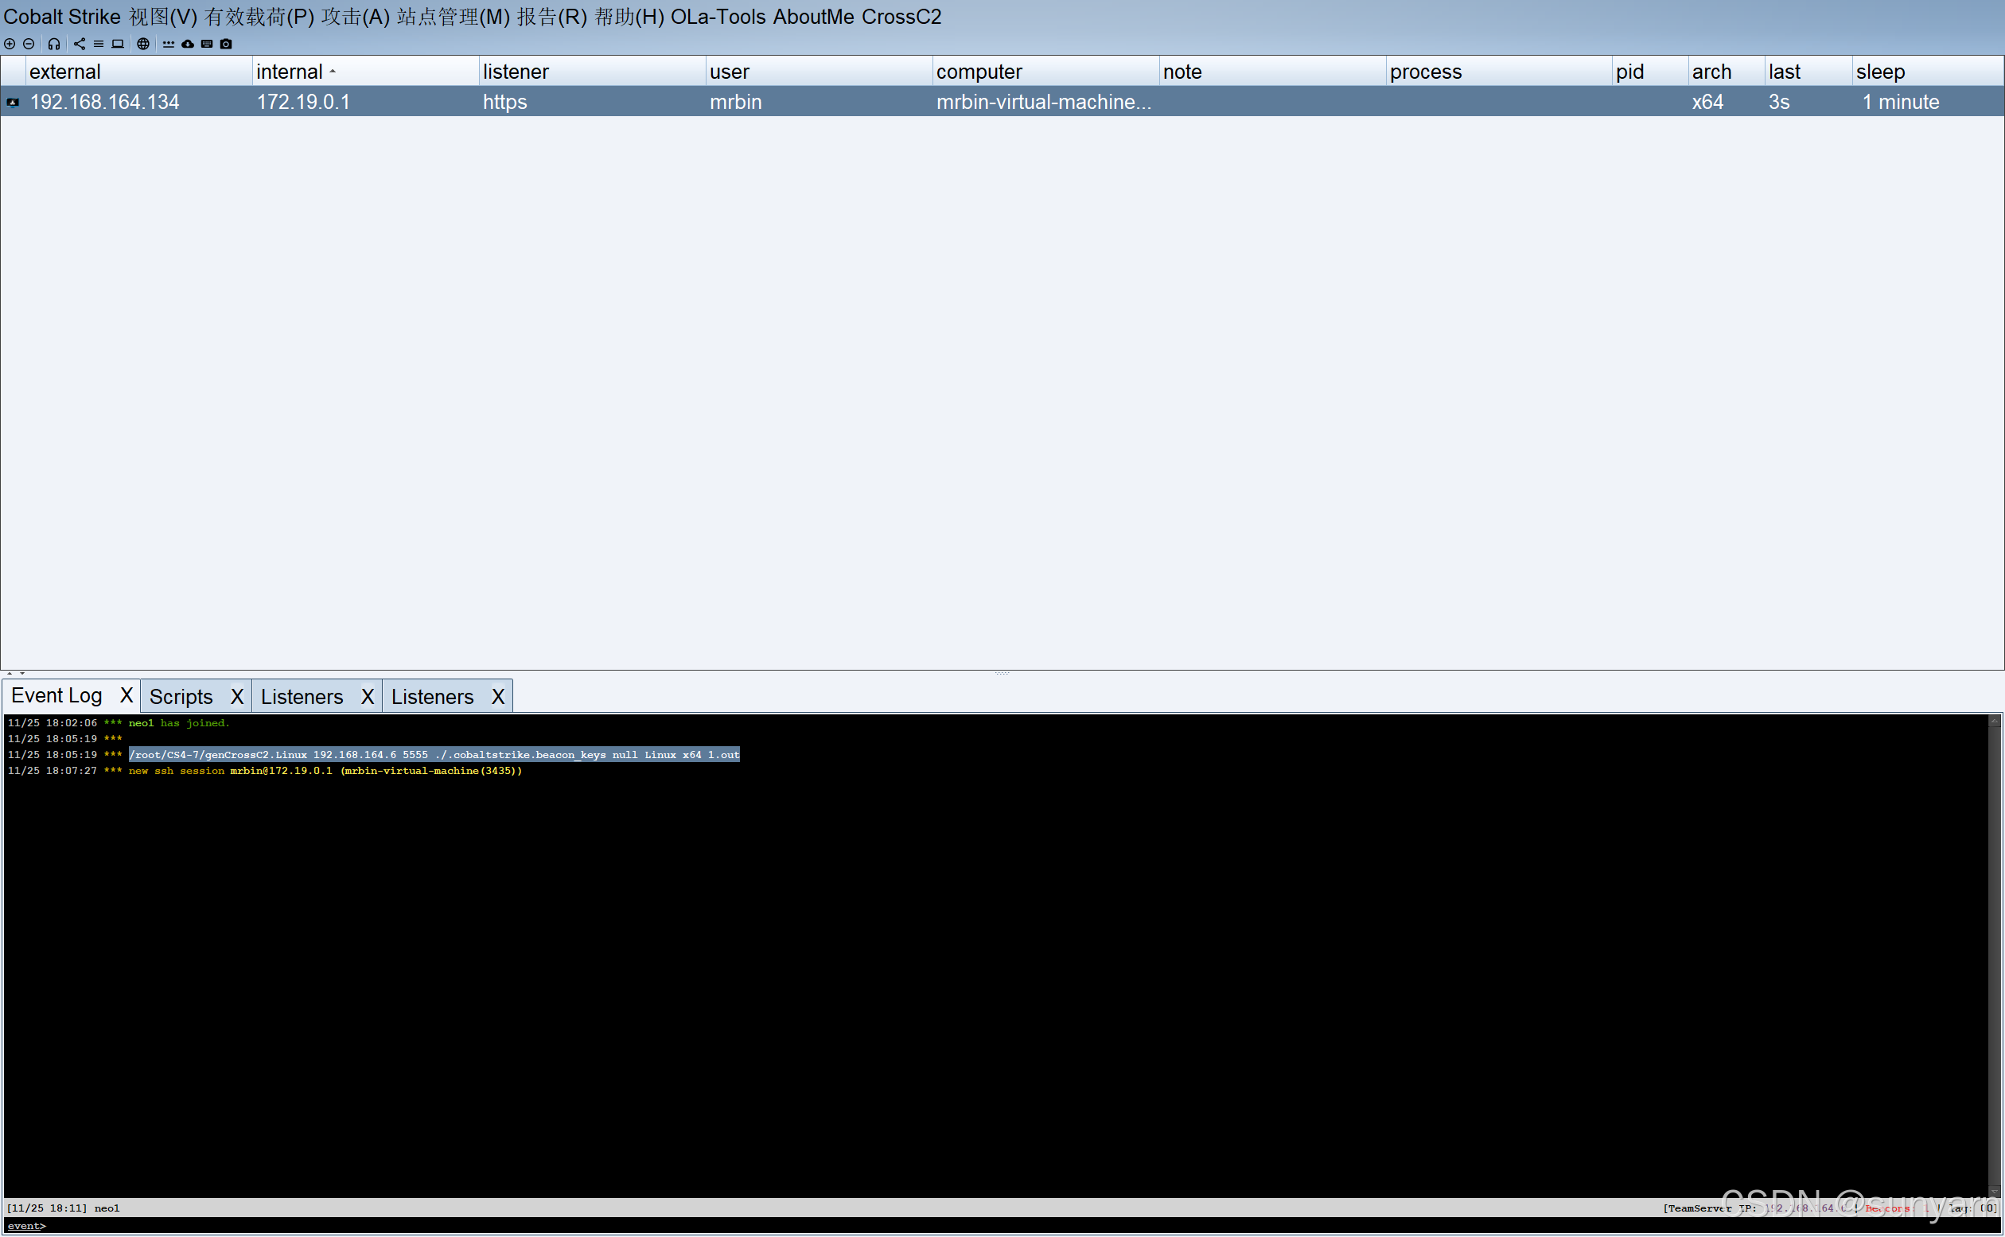Close the Event Log tab
Image resolution: width=2005 pixels, height=1237 pixels.
126,696
